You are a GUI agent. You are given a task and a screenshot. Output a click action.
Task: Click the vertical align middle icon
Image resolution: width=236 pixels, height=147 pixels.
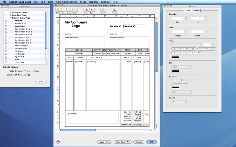click(x=206, y=49)
